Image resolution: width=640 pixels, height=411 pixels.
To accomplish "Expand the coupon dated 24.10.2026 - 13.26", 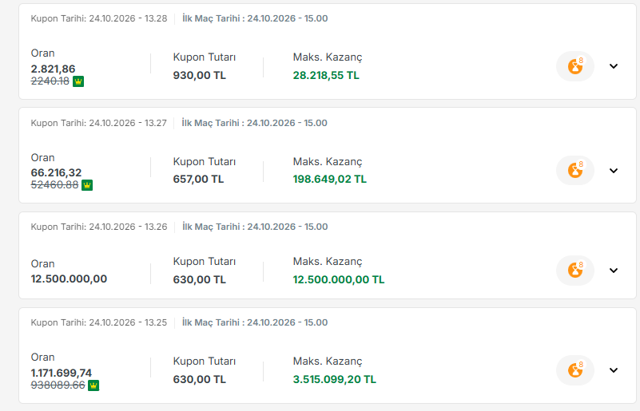I will point(614,271).
